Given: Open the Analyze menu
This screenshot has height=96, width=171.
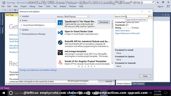Looking at the screenshot, I should (x=63, y=6).
